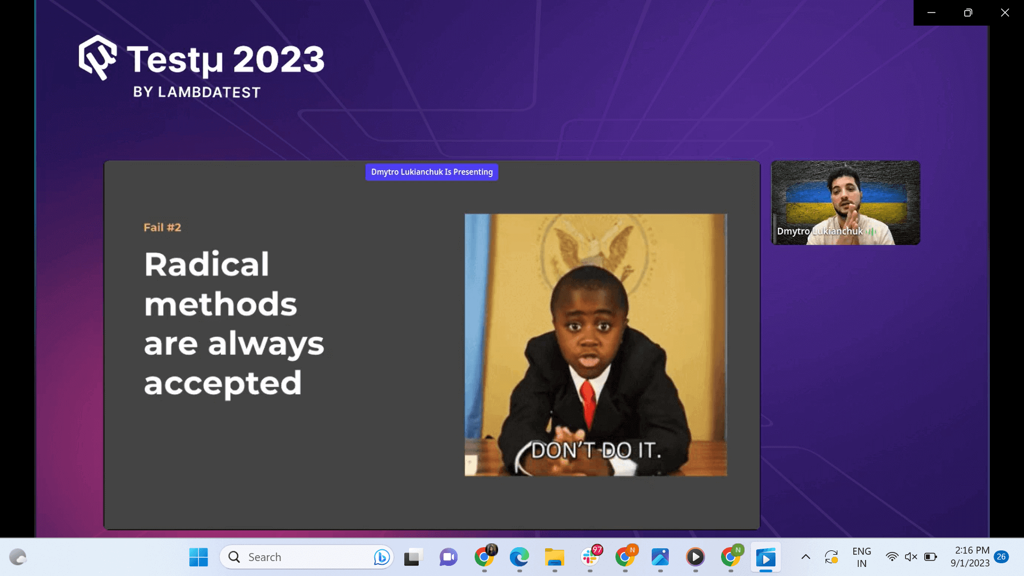Launch Microsoft Edge from the taskbar

tap(519, 557)
